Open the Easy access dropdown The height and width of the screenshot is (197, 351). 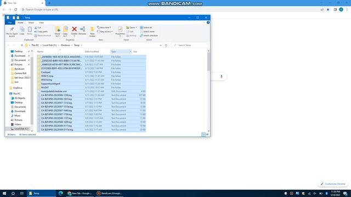click(x=105, y=32)
